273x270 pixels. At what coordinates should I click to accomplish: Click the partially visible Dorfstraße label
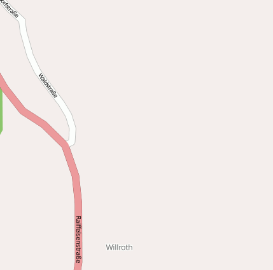(9, 8)
